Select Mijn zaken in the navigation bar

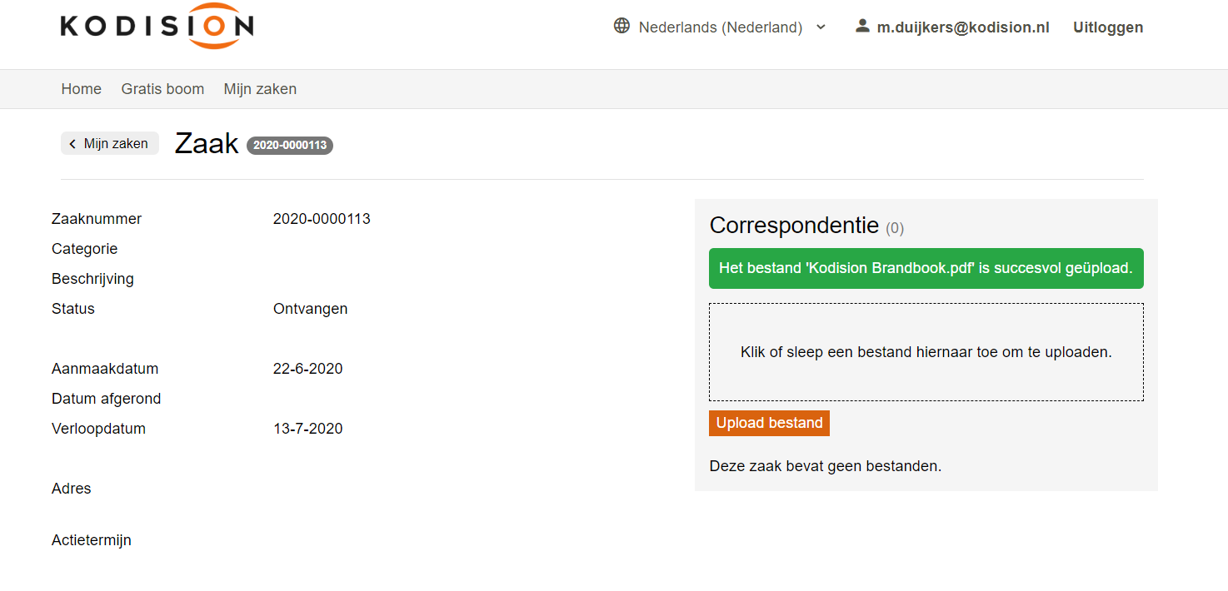[260, 89]
